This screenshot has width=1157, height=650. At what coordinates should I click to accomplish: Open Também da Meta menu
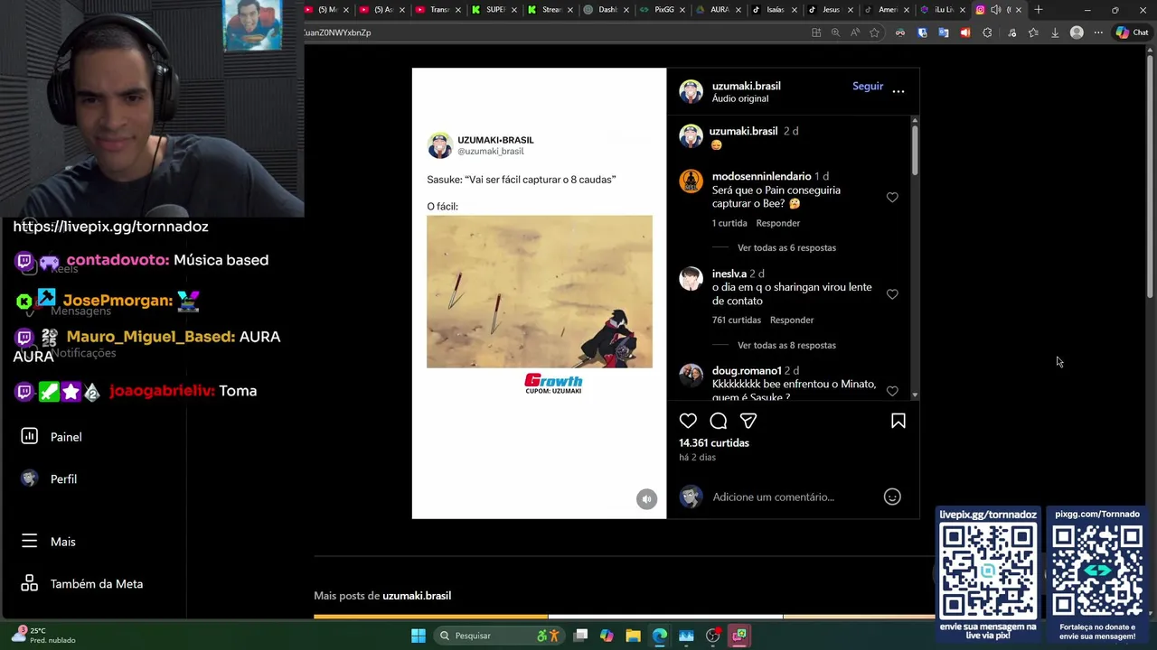point(82,584)
